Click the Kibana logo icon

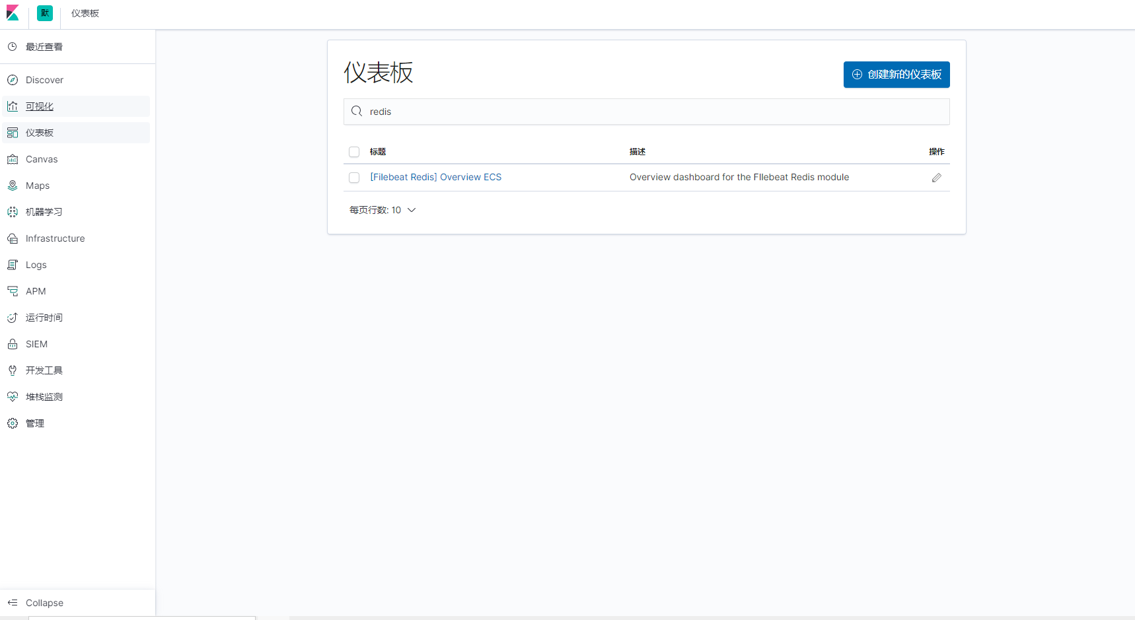tap(13, 13)
